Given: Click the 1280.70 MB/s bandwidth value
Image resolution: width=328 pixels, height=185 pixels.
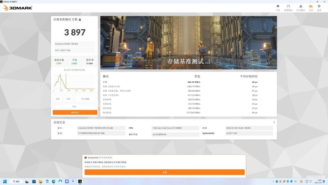Looking at the screenshot, I should coord(193,86).
